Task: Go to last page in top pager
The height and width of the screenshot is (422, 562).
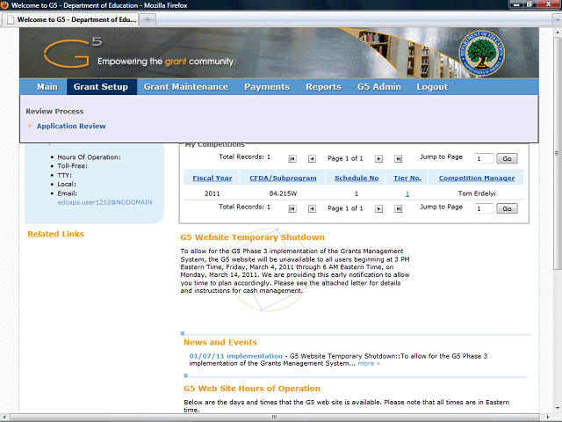Action: 398,158
